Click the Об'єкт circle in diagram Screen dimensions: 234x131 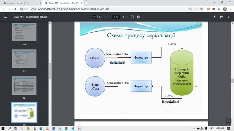pyautogui.click(x=95, y=58)
